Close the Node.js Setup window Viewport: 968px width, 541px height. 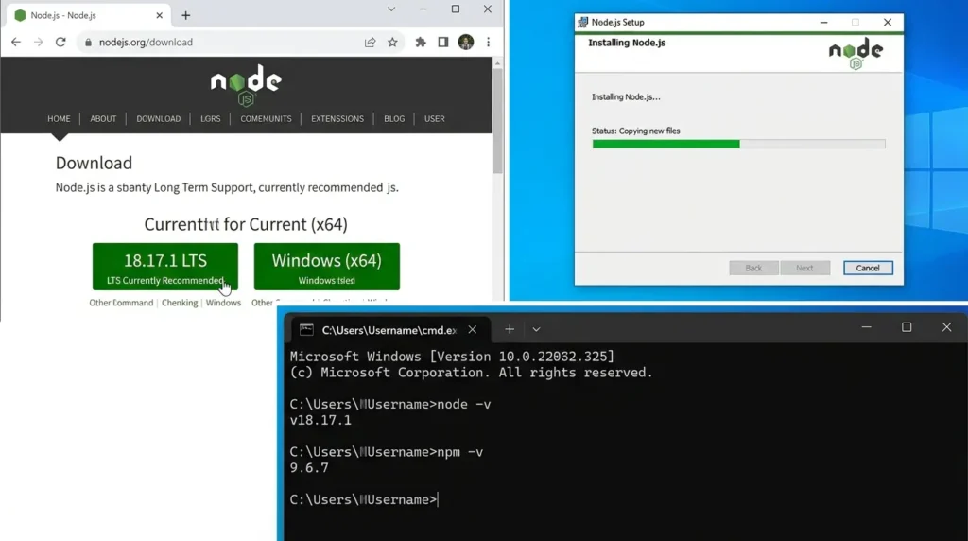pos(888,23)
